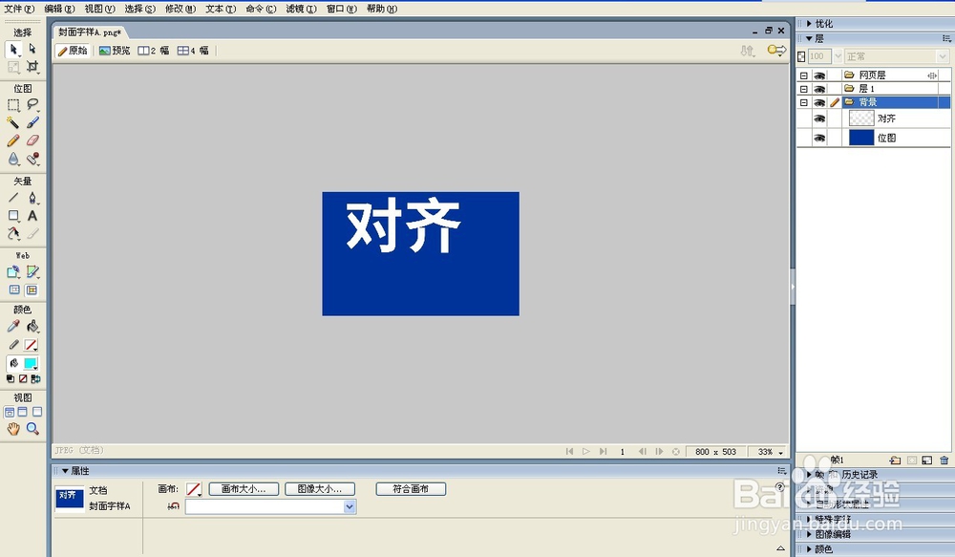The image size is (955, 557).
Task: Collapse the 层 1 layer tree
Action: [804, 89]
